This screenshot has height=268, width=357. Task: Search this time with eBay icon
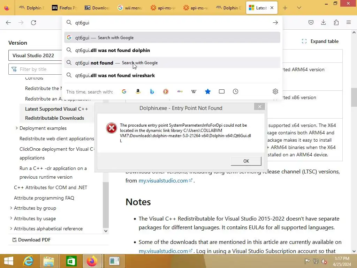click(x=180, y=92)
